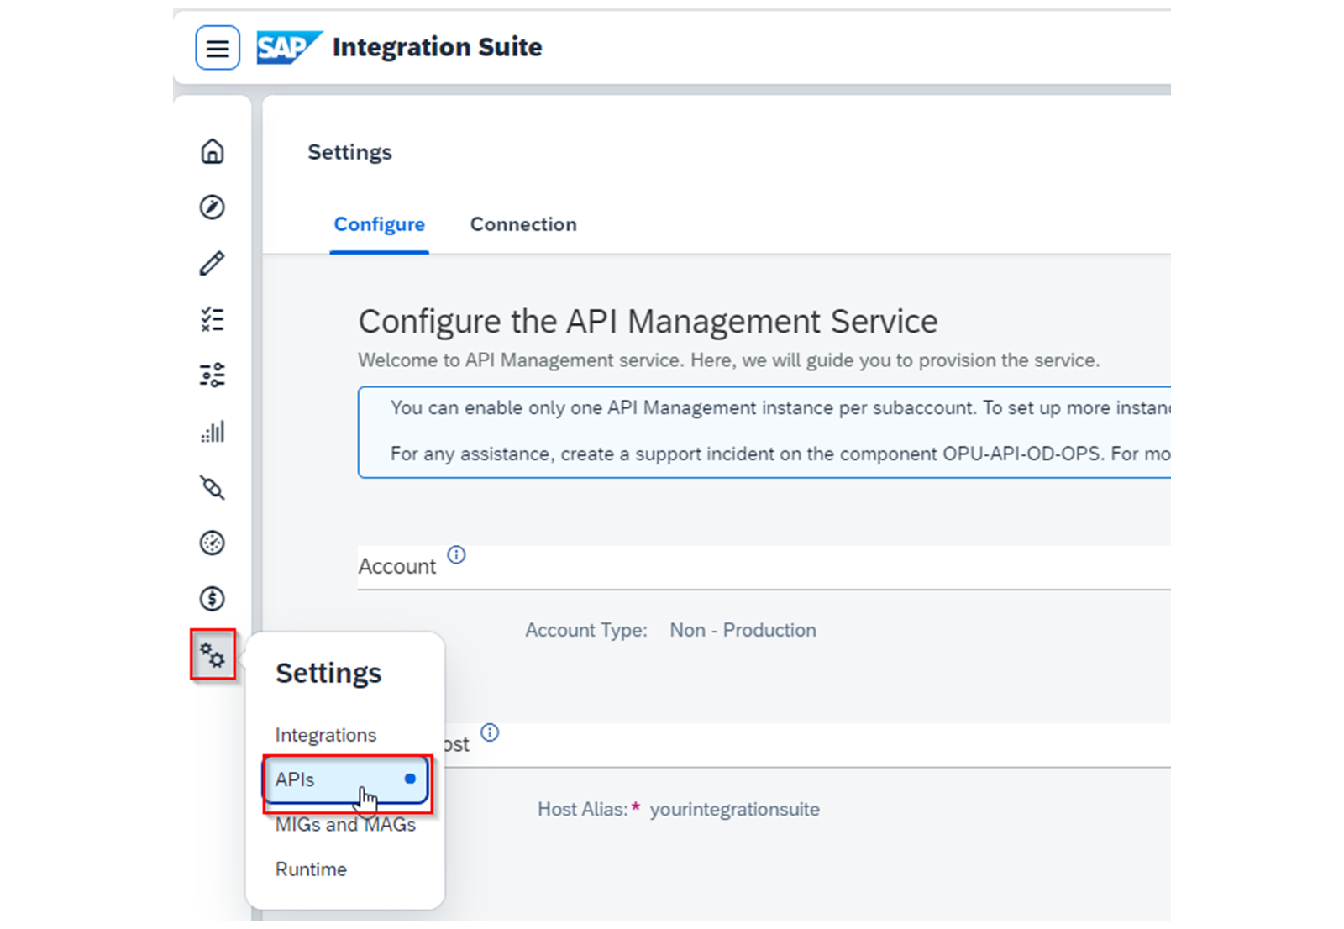This screenshot has width=1344, height=929.
Task: Open the Design pencil icon
Action: tap(213, 263)
